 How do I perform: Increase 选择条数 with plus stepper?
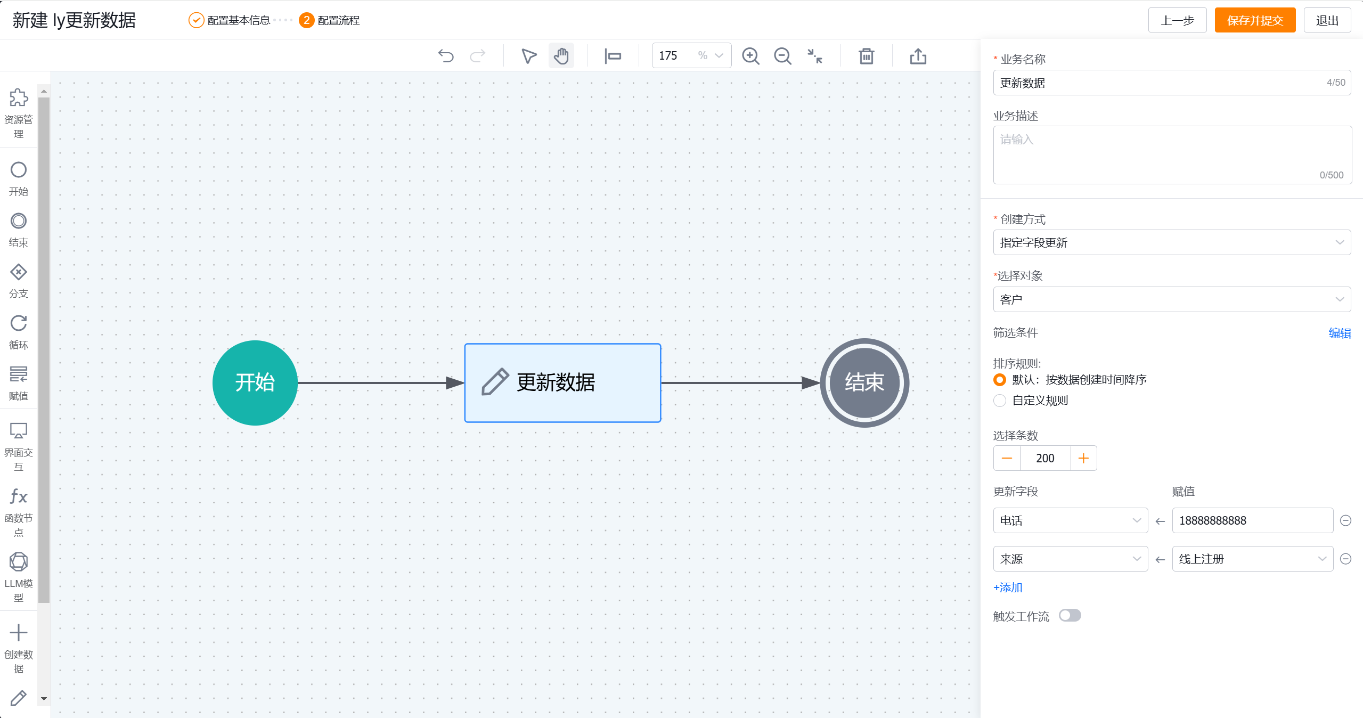tap(1083, 458)
